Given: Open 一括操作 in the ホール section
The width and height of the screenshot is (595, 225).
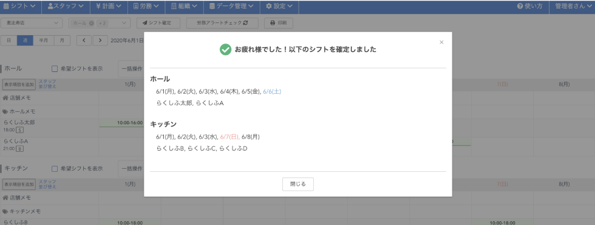Looking at the screenshot, I should [x=131, y=69].
